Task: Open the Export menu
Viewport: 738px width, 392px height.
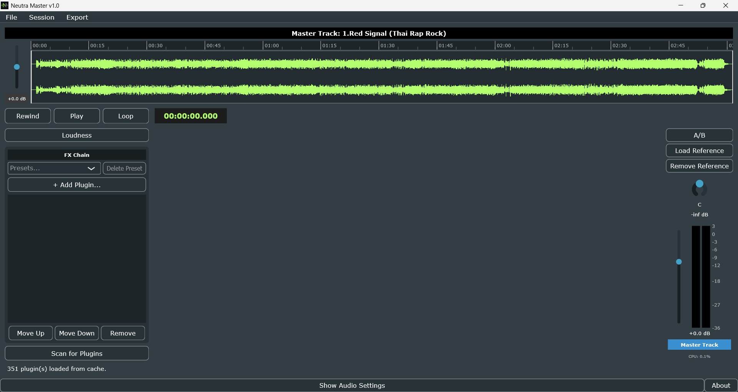Action: [77, 17]
